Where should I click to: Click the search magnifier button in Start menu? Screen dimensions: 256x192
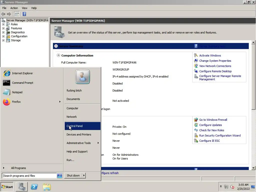coord(59,175)
